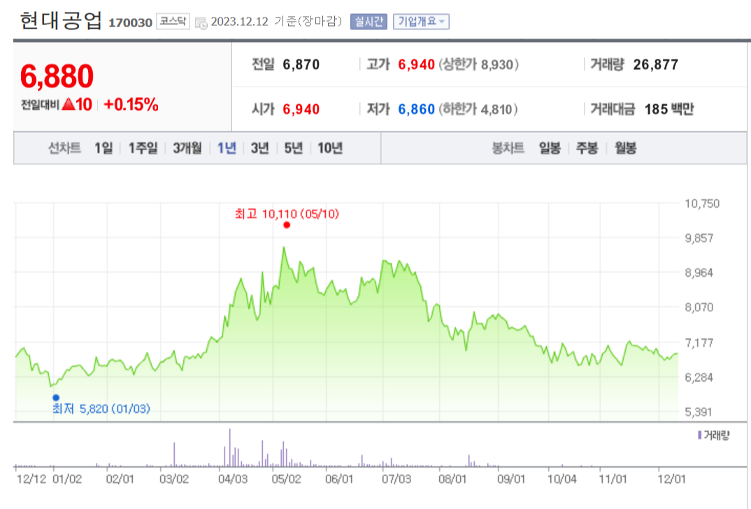Click the 전일 value 6,870
751x509 pixels.
(x=301, y=64)
